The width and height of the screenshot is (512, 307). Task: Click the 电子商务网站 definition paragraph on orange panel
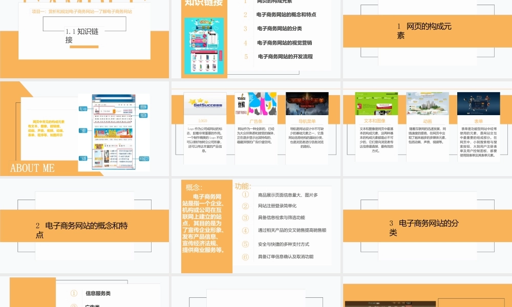click(x=203, y=223)
